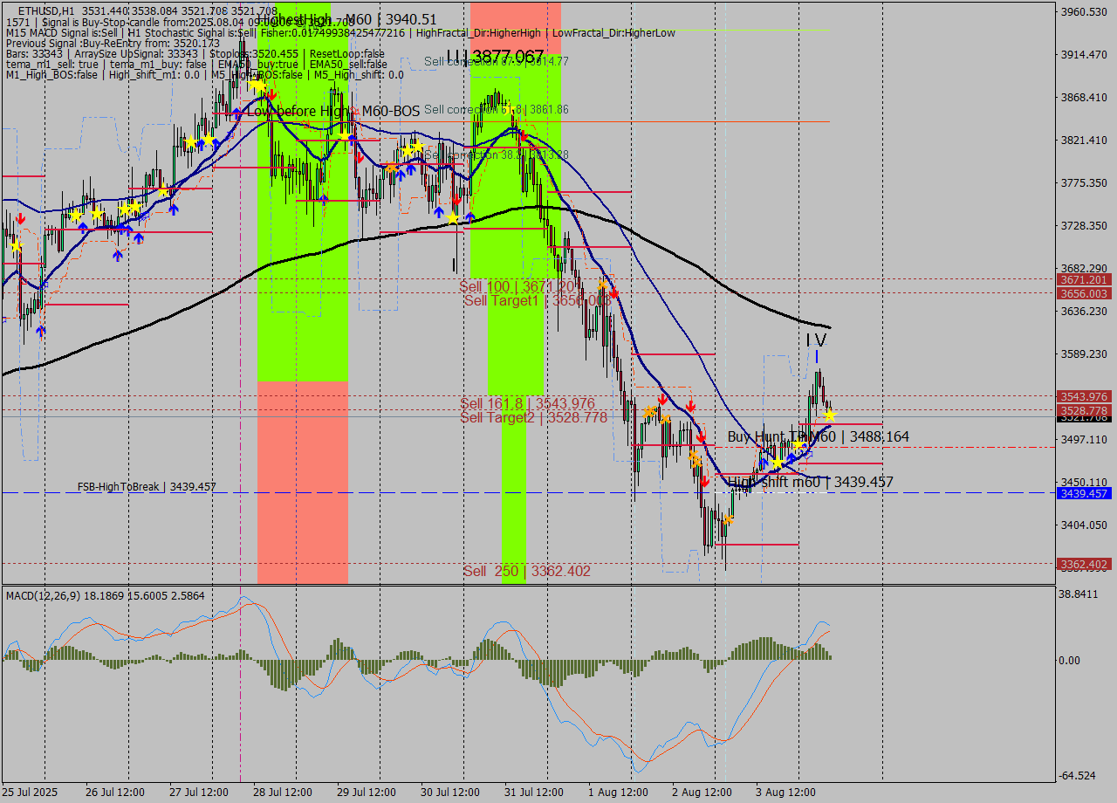Click the 3671.201 red price tag on axis

pos(1084,279)
